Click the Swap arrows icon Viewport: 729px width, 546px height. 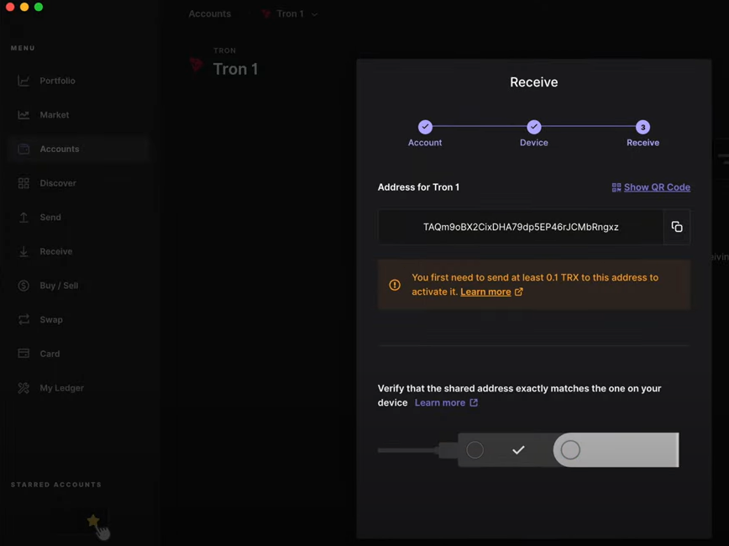(x=24, y=320)
